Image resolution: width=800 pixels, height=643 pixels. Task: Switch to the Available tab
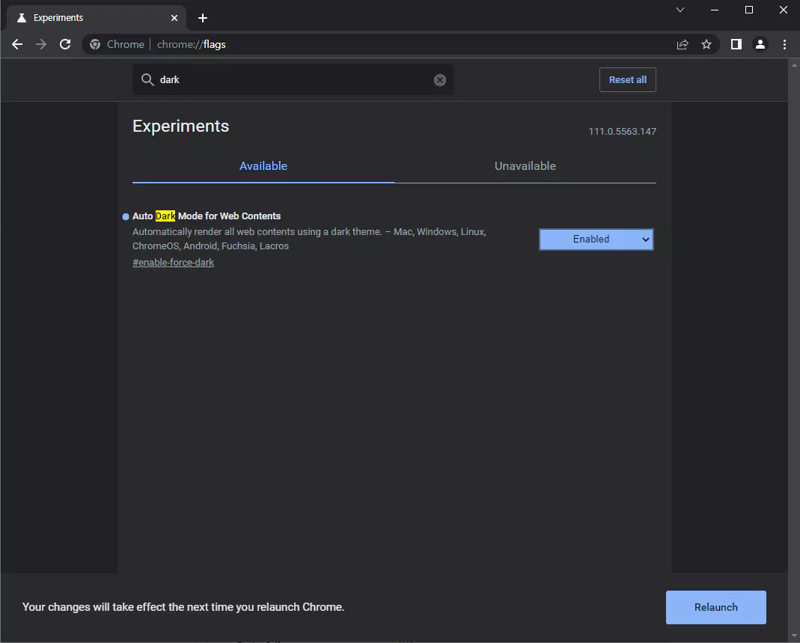pyautogui.click(x=263, y=166)
